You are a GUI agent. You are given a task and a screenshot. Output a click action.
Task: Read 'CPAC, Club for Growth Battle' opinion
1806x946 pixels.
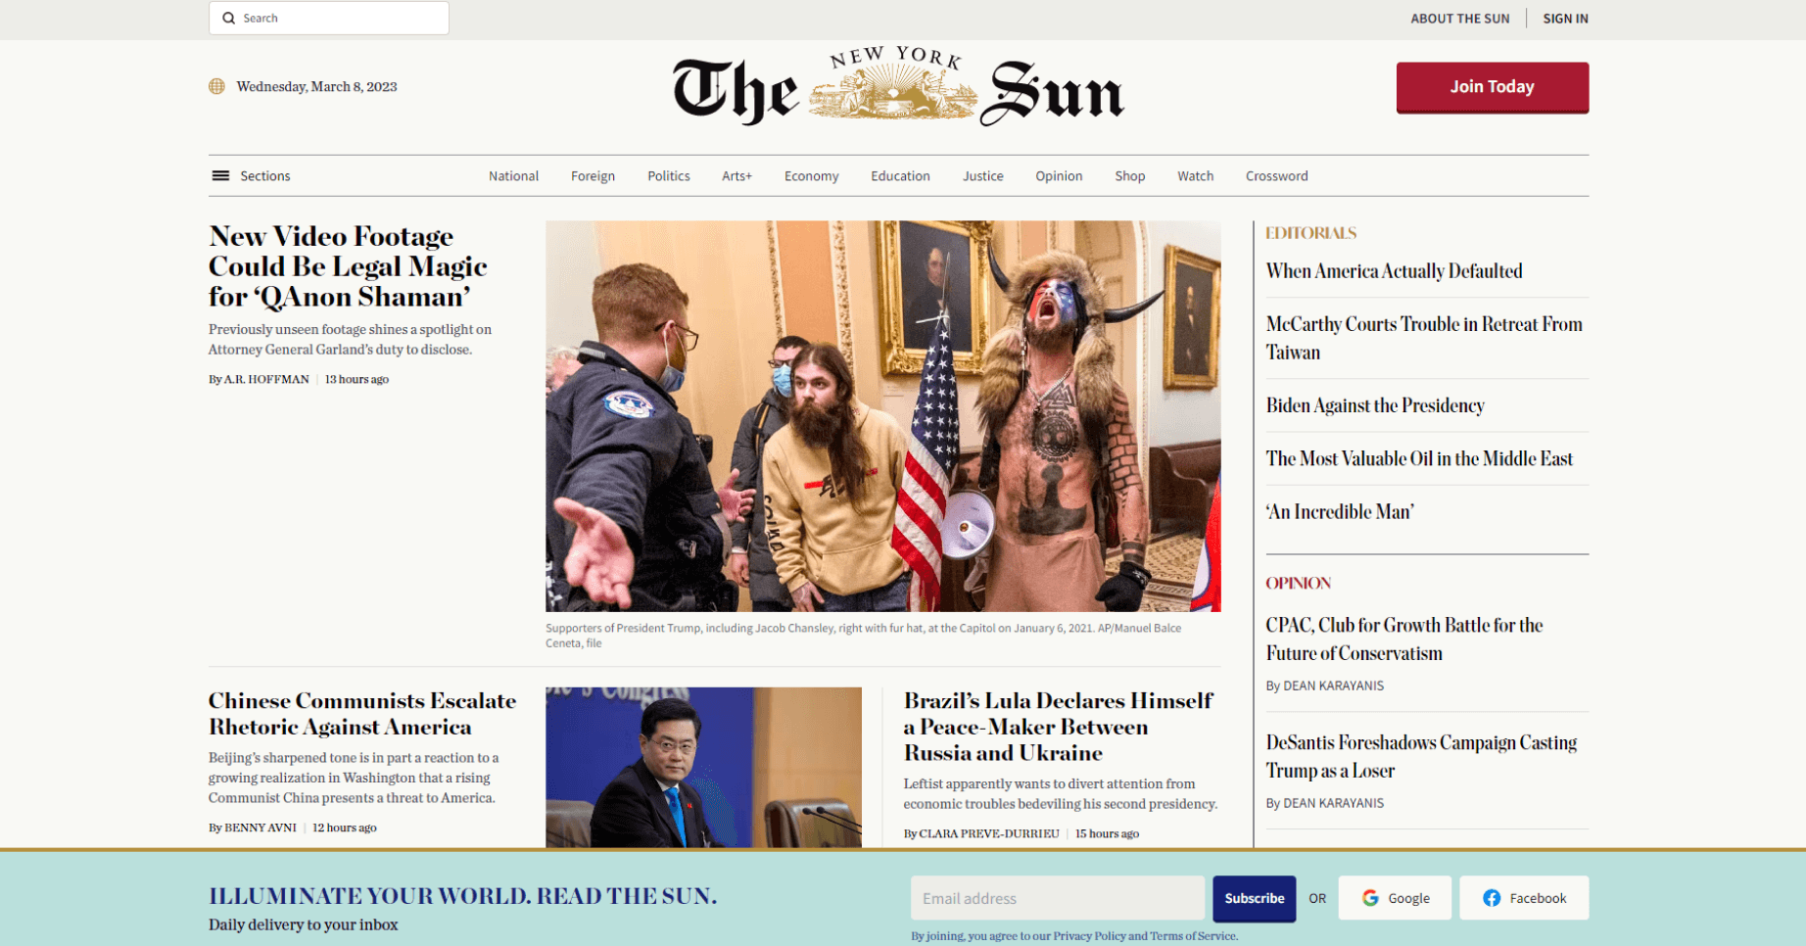(1404, 639)
